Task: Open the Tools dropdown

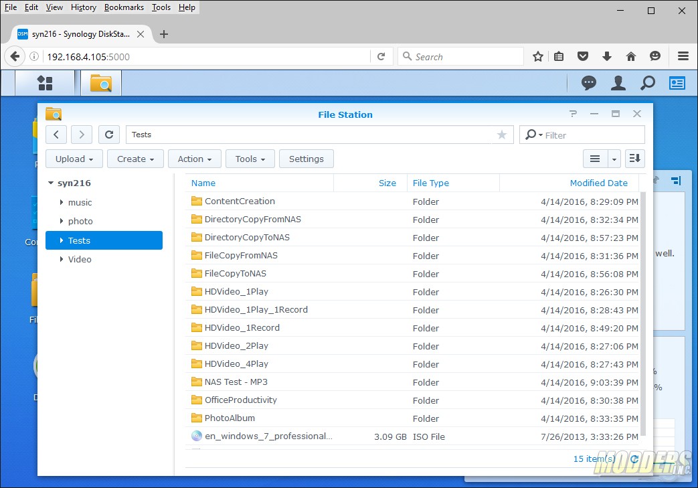Action: [x=250, y=159]
